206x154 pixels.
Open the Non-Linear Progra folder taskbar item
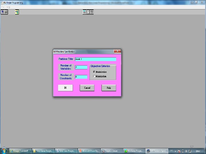43,151
